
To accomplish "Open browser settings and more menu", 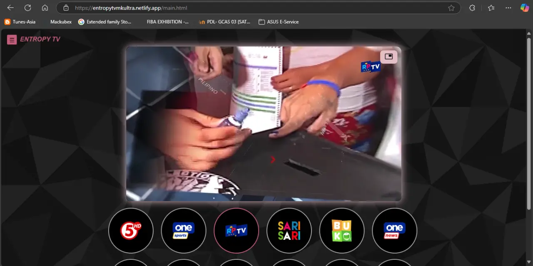I will [508, 8].
